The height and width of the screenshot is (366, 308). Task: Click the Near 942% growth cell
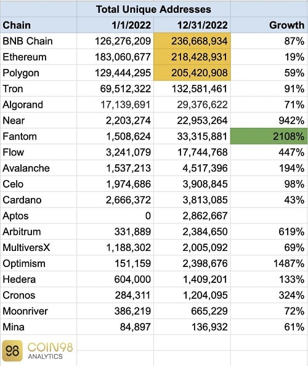pyautogui.click(x=269, y=121)
